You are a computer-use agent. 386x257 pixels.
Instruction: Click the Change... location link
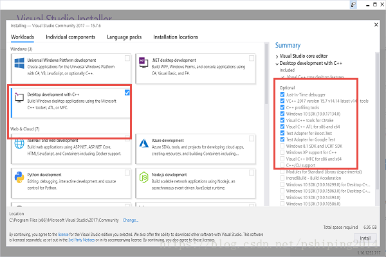pyautogui.click(x=131, y=220)
